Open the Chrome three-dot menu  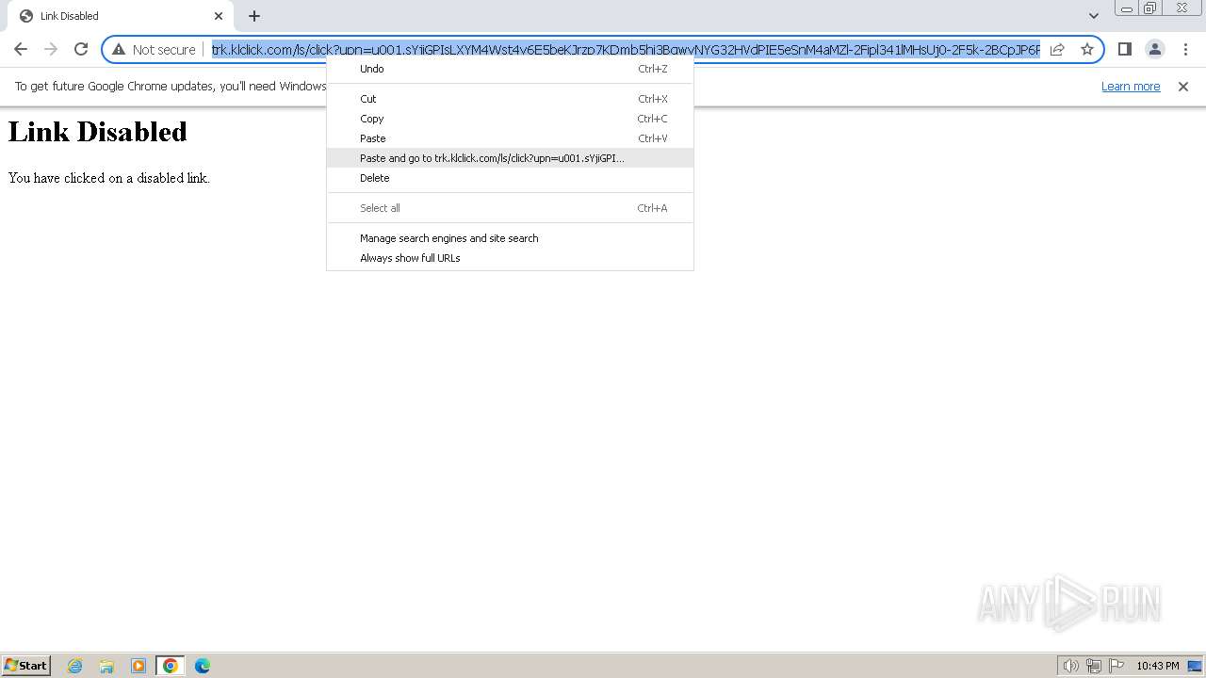pyautogui.click(x=1185, y=49)
